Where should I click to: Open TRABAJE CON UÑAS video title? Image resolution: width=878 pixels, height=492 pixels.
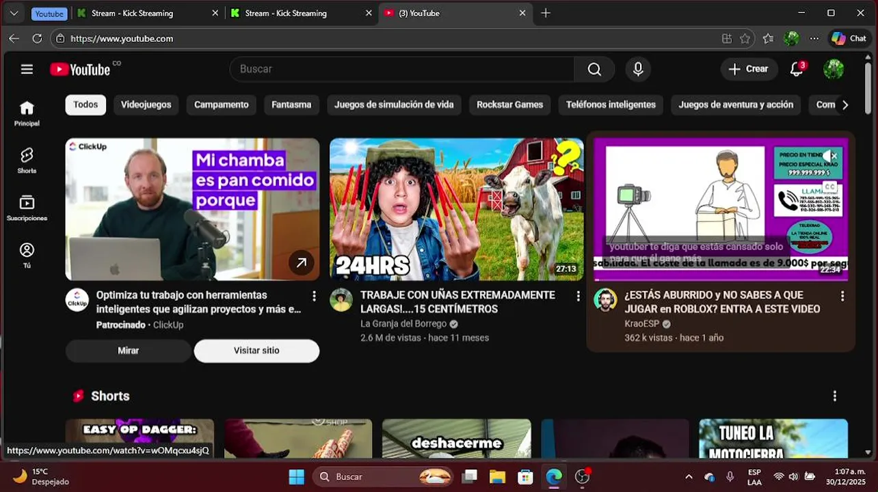click(457, 302)
